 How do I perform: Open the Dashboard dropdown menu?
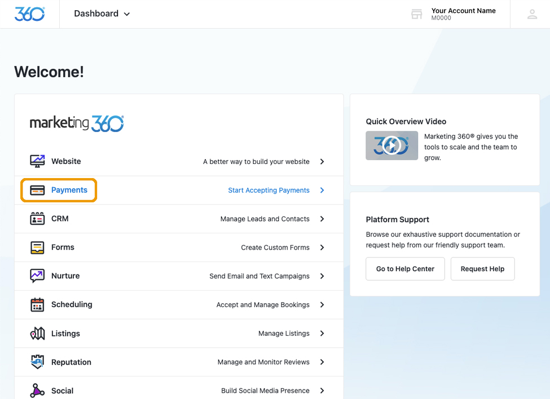102,14
